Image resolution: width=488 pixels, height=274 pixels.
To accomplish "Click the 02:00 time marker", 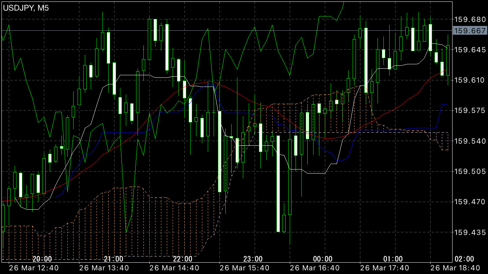I will [x=464, y=259].
